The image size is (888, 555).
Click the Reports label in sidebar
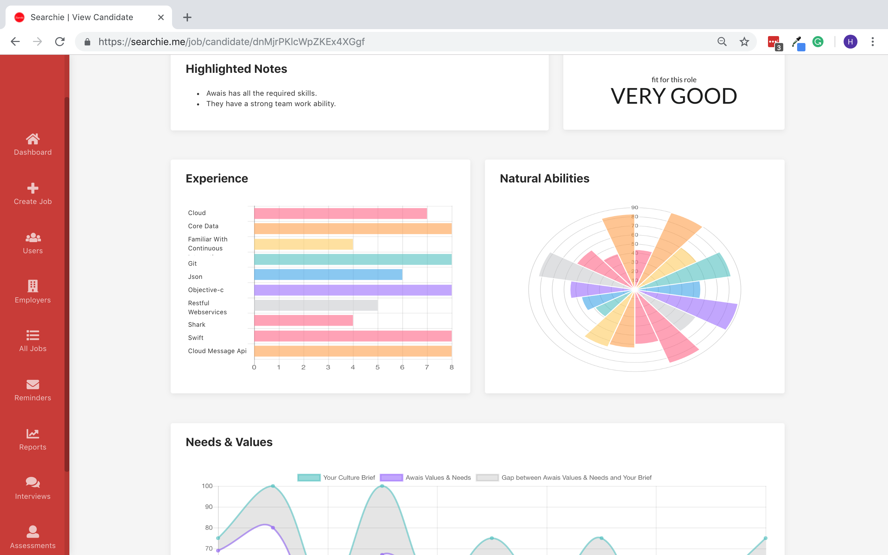[x=33, y=447]
